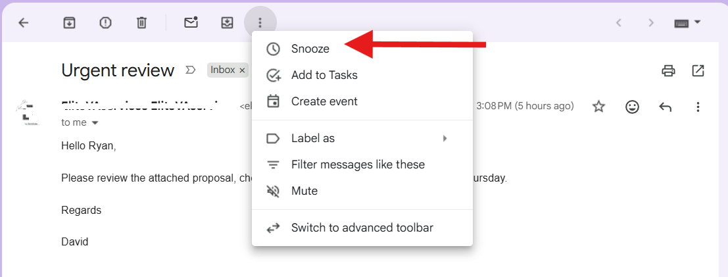728x277 pixels.
Task: Click the 'David' signature text
Action: pyautogui.click(x=75, y=241)
